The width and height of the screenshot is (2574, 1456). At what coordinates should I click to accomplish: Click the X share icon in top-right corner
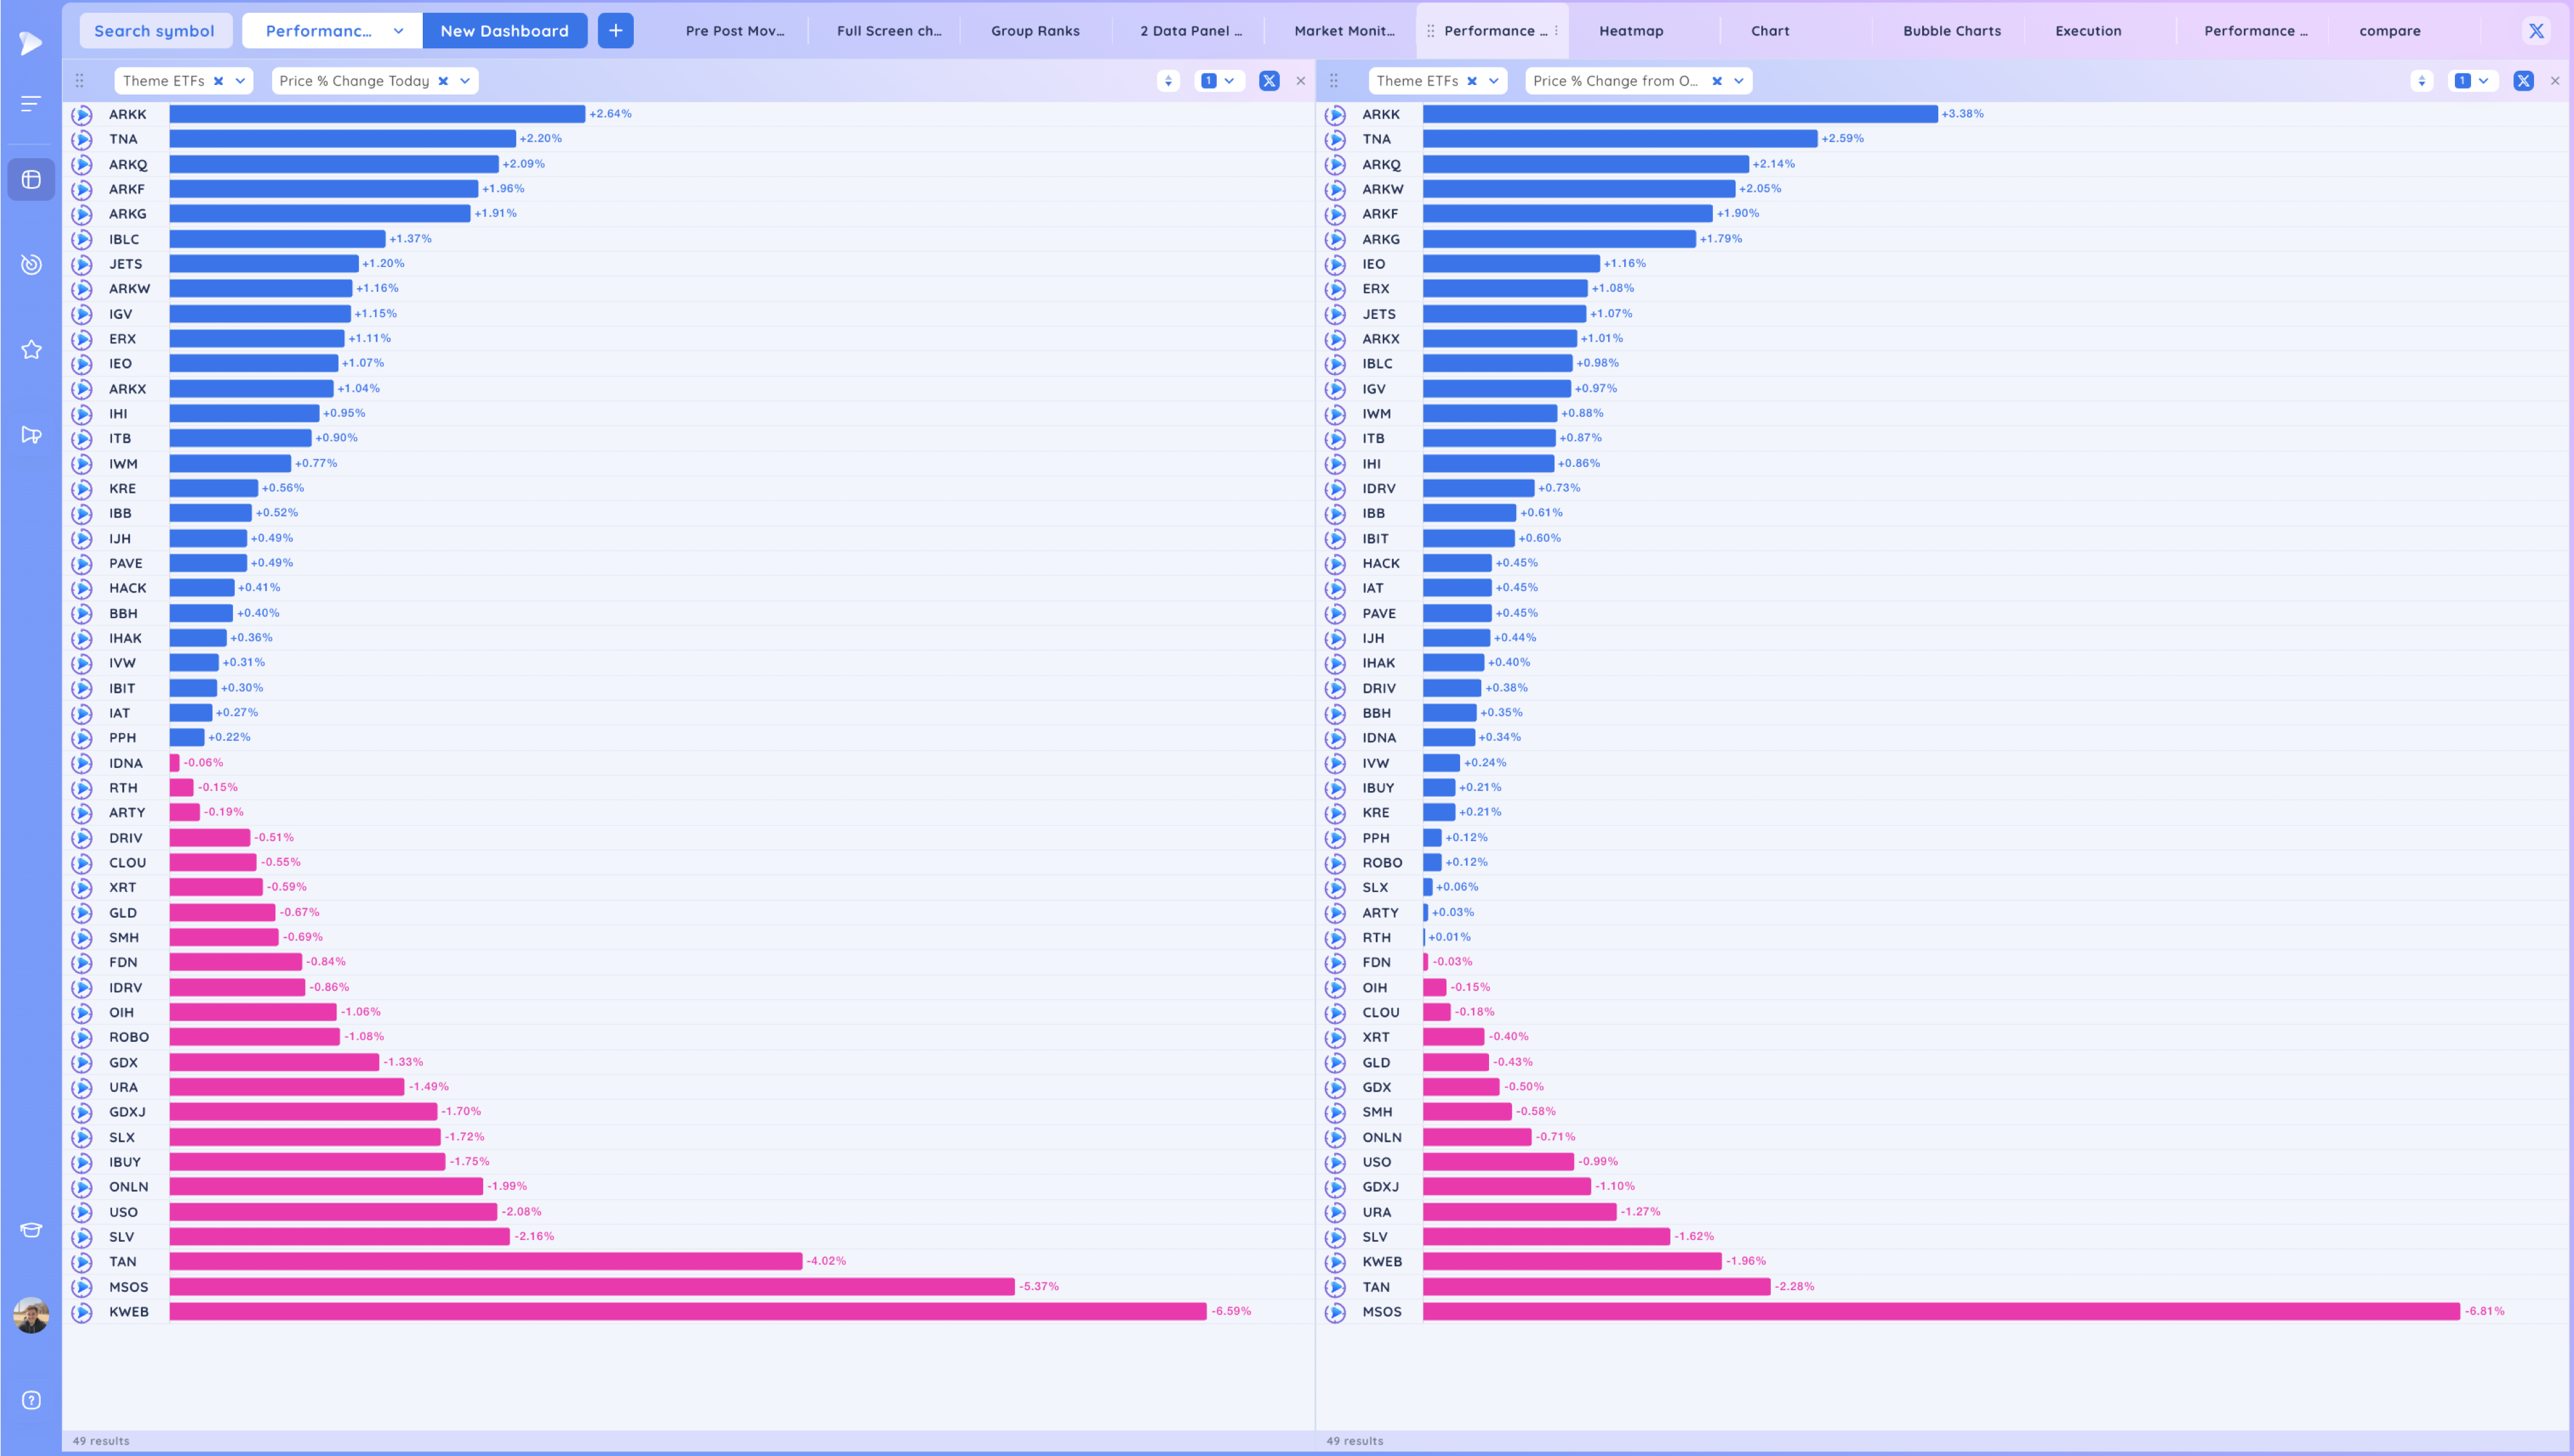(x=2536, y=31)
